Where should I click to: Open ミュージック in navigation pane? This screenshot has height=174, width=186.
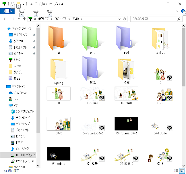click(20, 149)
